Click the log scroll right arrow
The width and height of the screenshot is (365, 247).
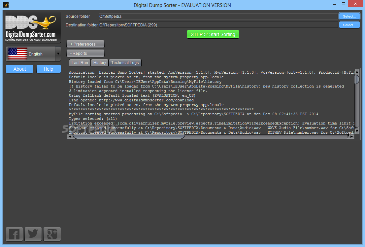352,137
